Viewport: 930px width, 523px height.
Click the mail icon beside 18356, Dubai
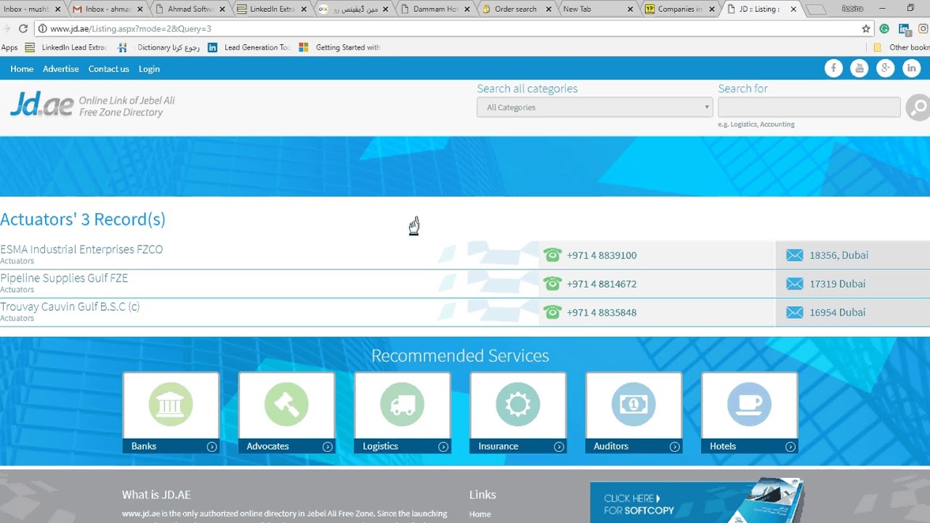click(x=795, y=255)
